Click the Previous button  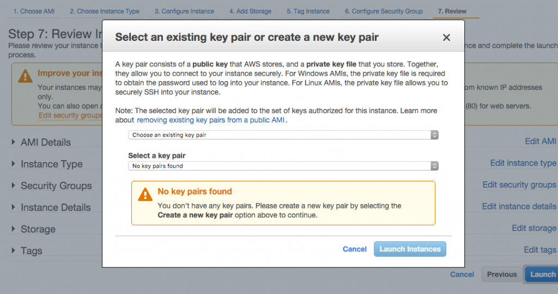[x=502, y=274]
